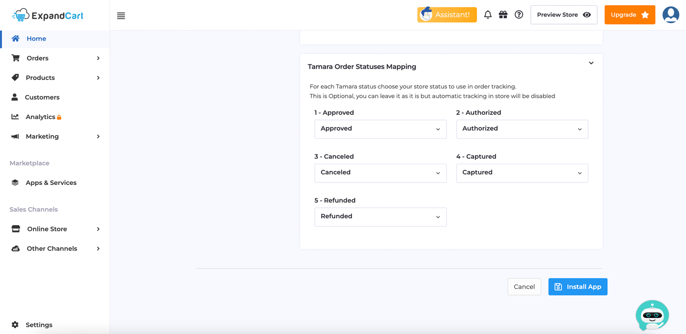The image size is (686, 334).
Task: Click the '4 - Captured' label
Action: coord(476,156)
